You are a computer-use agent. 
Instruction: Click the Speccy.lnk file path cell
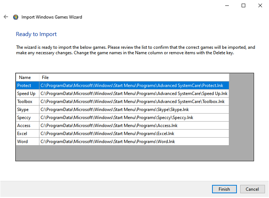coord(134,118)
